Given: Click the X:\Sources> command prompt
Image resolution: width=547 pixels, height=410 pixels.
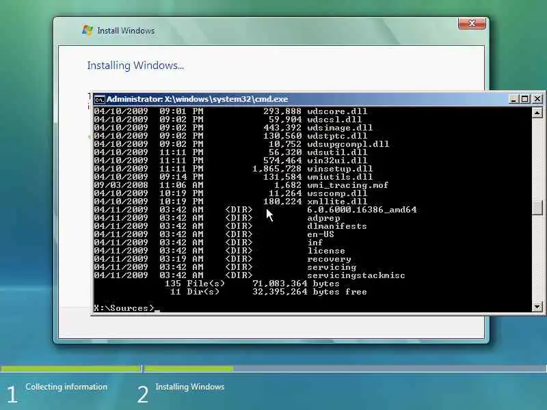Looking at the screenshot, I should [x=124, y=308].
